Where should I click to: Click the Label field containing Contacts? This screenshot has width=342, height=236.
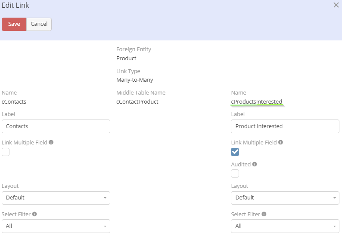point(56,126)
